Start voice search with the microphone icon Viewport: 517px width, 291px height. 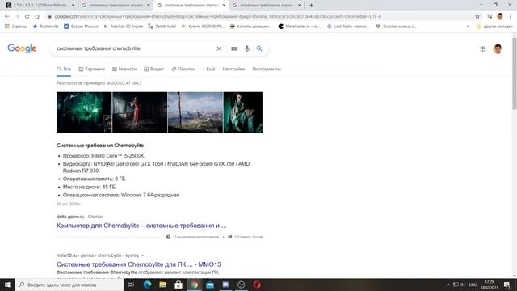pyautogui.click(x=247, y=48)
